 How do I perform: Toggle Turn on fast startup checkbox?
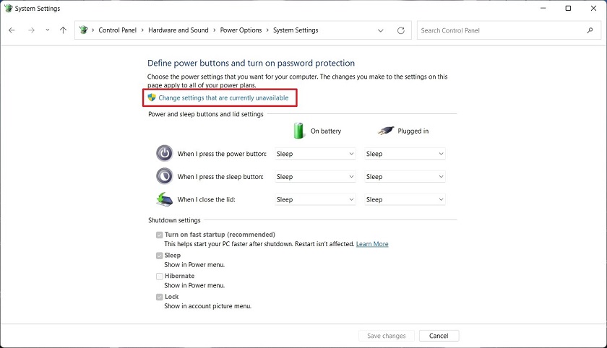(x=160, y=235)
